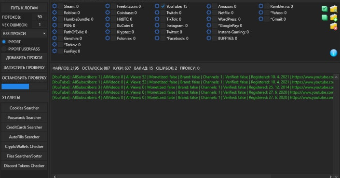
Task: Open settings gear for TikTok
Action: pos(157,19)
